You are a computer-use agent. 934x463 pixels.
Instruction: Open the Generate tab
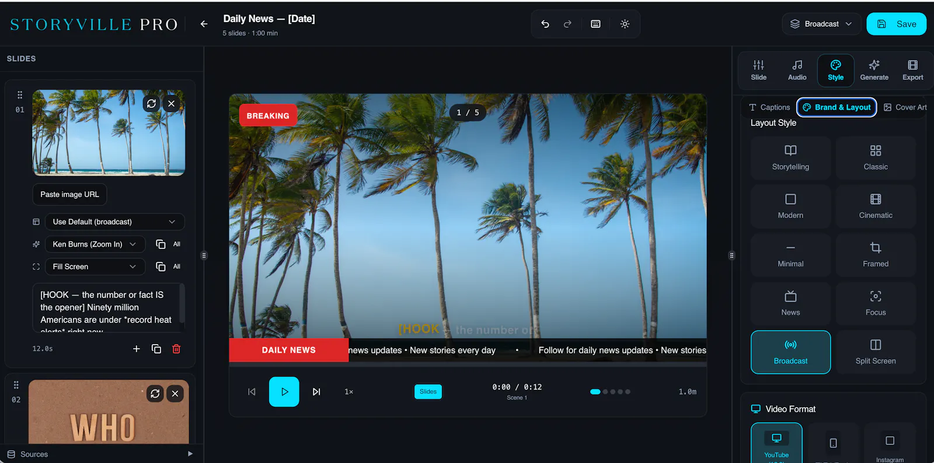tap(874, 71)
